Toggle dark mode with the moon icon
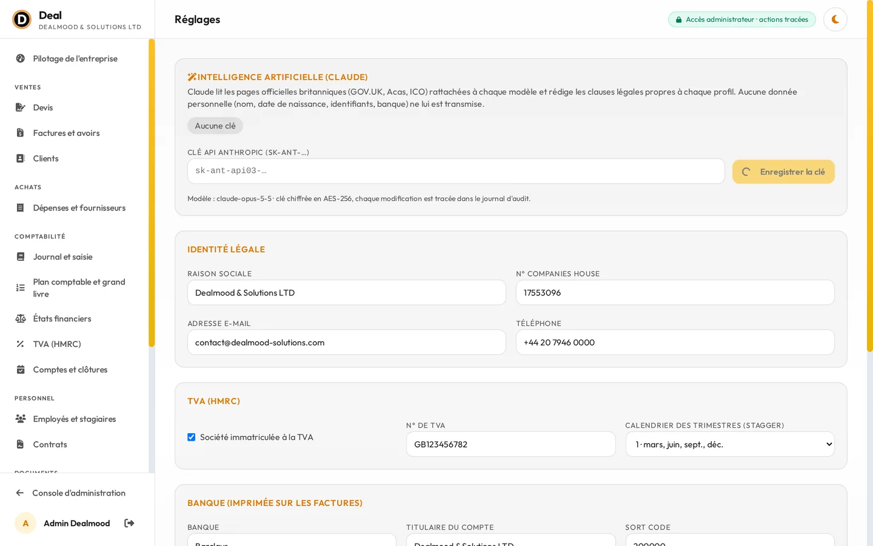873x546 pixels. 835,19
